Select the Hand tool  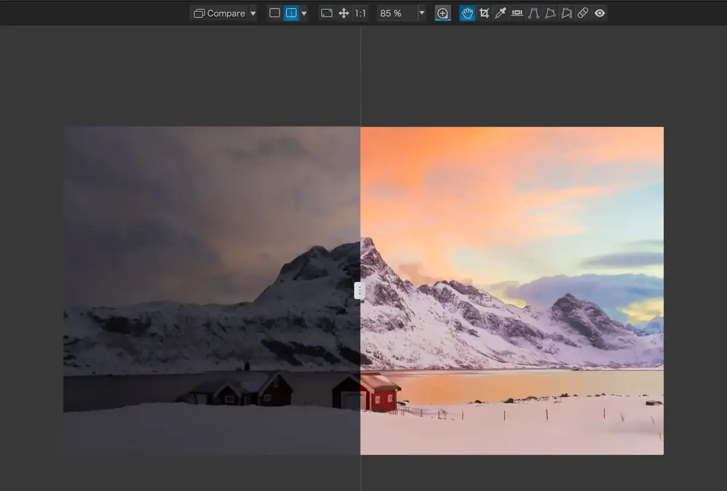[x=467, y=13]
